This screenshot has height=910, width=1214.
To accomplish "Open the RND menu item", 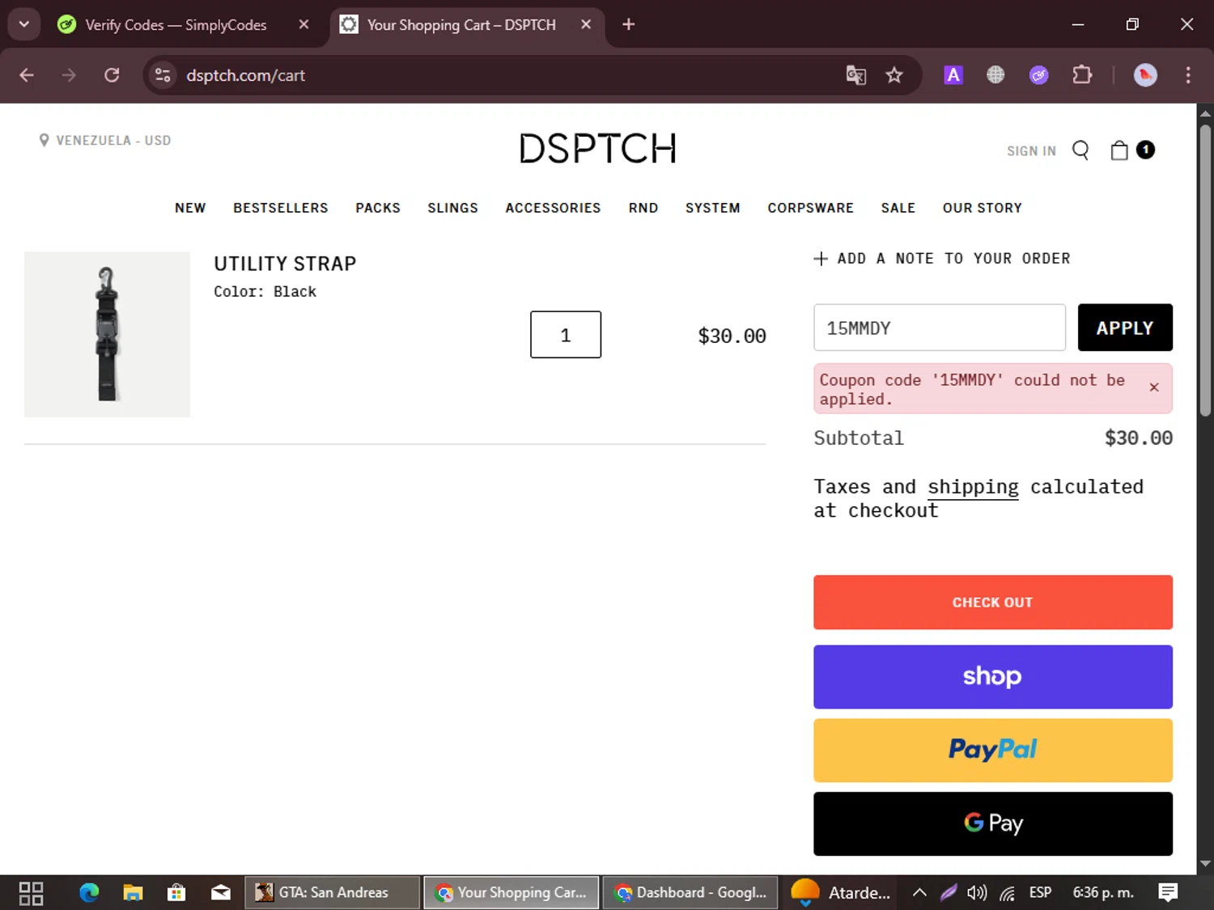I will pyautogui.click(x=643, y=208).
